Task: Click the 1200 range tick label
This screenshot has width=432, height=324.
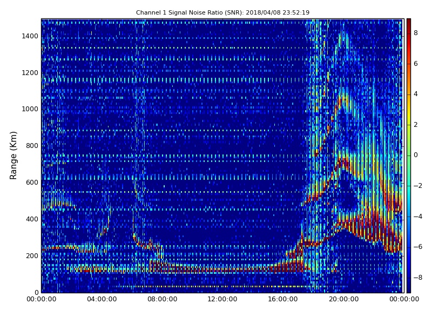Action: tap(30, 73)
